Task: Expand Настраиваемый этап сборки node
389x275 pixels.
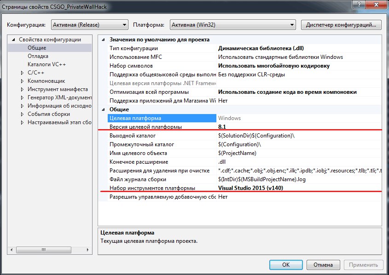Action: click(x=23, y=122)
